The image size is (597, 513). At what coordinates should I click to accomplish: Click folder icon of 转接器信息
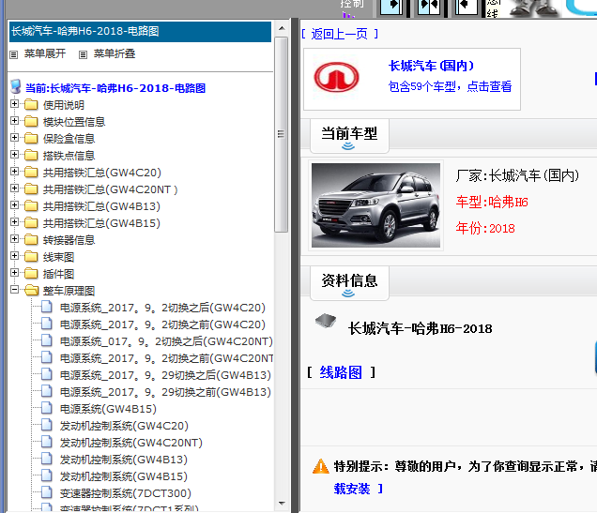(x=31, y=239)
